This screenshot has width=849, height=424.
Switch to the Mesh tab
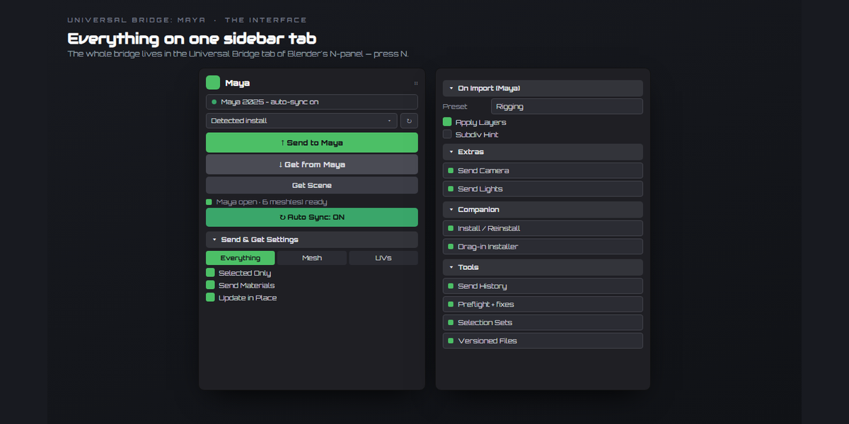(312, 258)
